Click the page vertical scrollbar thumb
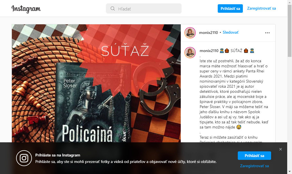The image size is (292, 174). [289, 31]
